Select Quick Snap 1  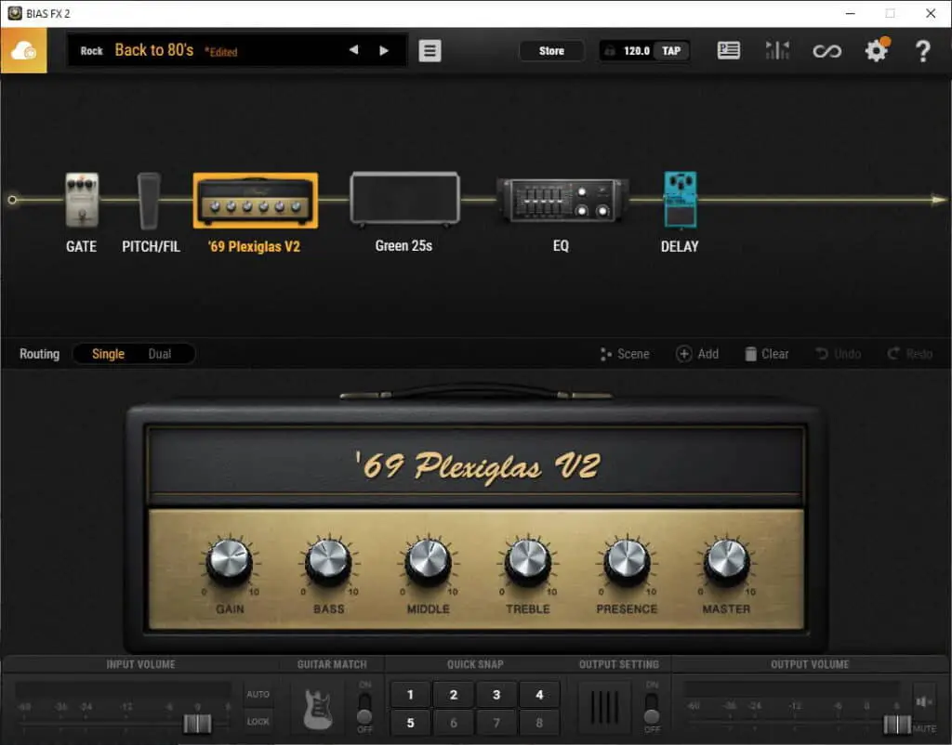tap(410, 695)
